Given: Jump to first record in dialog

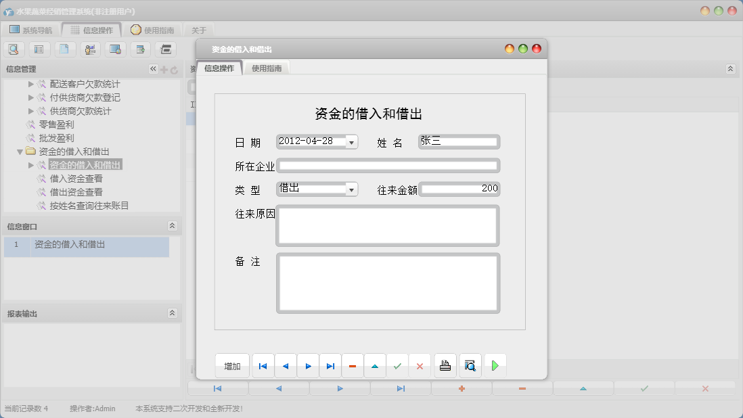Looking at the screenshot, I should (x=263, y=366).
